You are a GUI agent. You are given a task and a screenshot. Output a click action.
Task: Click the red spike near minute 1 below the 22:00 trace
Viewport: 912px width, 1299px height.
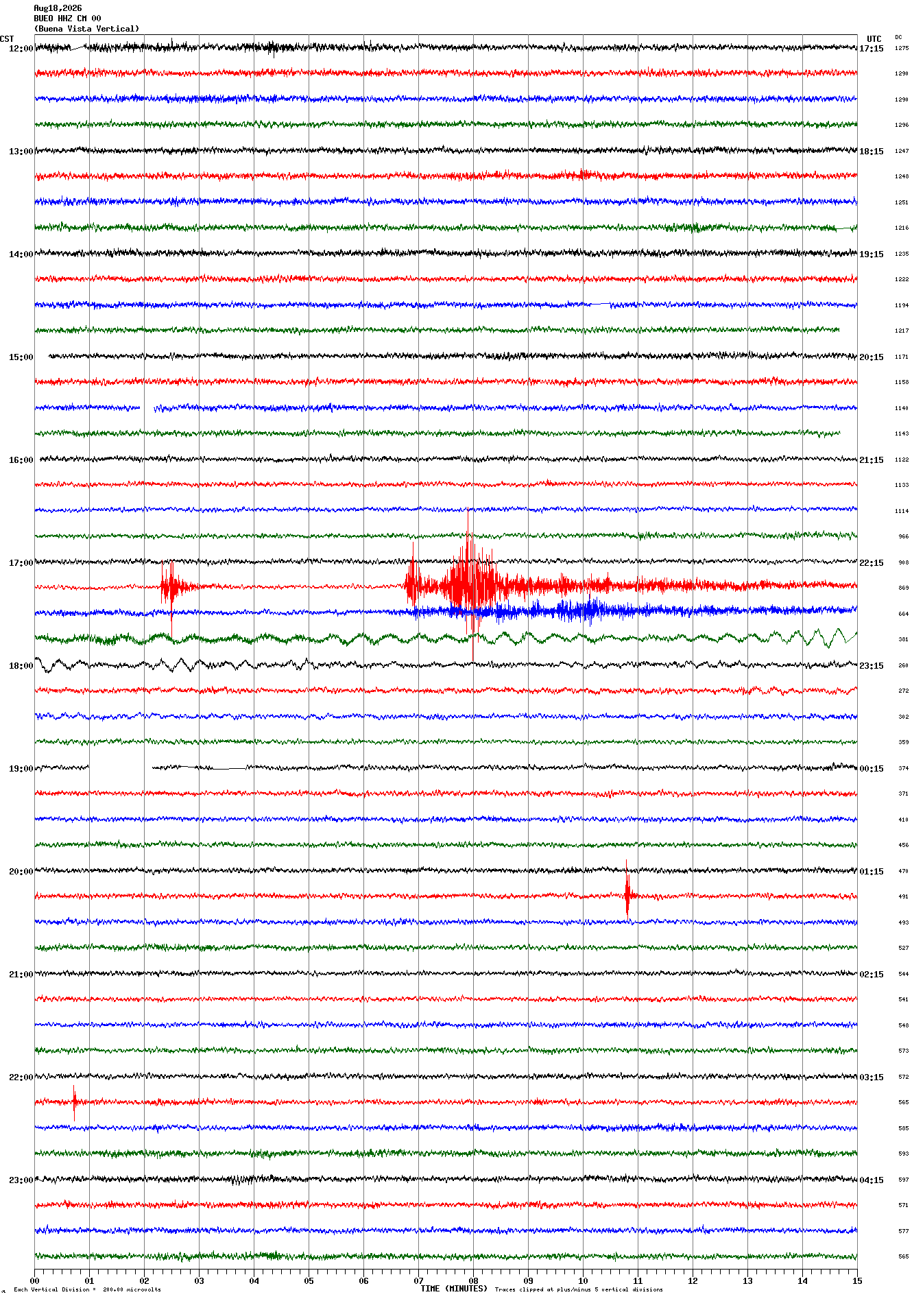74,1102
